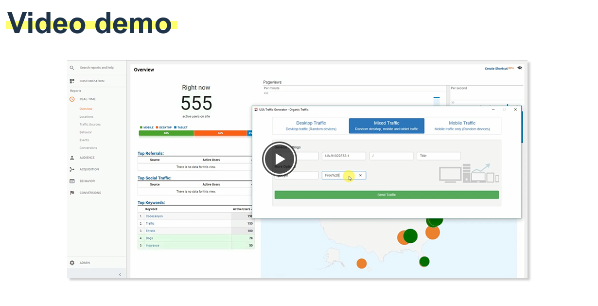Open the Admin gear icon
The width and height of the screenshot is (598, 306).
72,263
